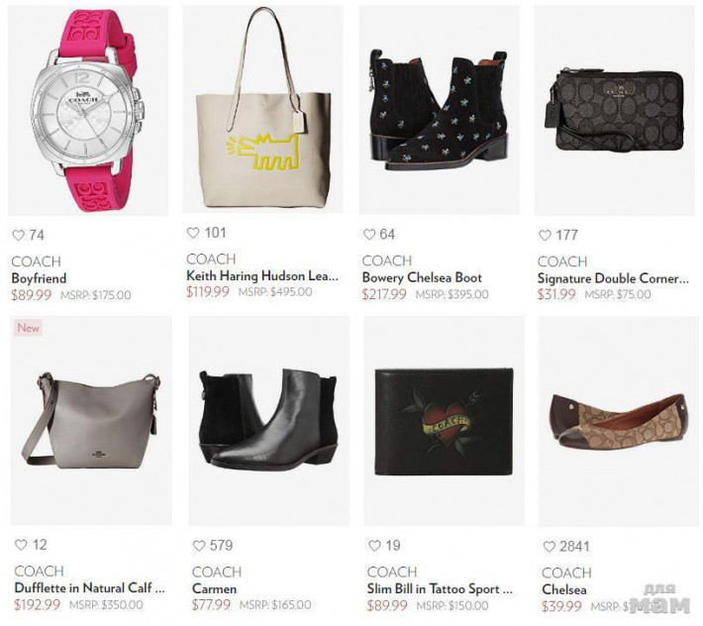Image resolution: width=703 pixels, height=626 pixels.
Task: Tap heart icon for Bowery Chelsea Boot
Action: coord(369,234)
